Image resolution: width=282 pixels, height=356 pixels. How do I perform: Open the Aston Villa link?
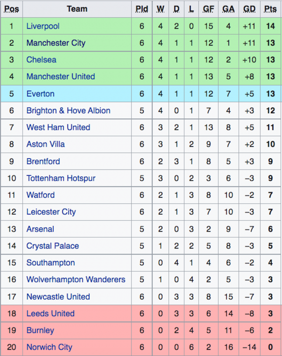46,144
